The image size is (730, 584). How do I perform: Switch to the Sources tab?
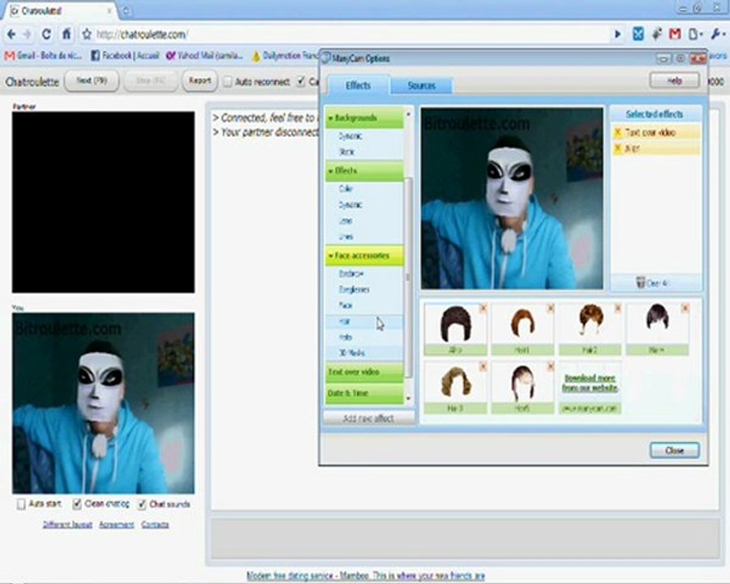421,86
